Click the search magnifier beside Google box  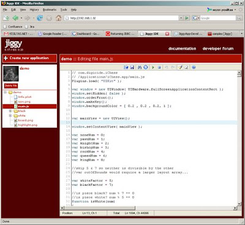tap(239, 18)
